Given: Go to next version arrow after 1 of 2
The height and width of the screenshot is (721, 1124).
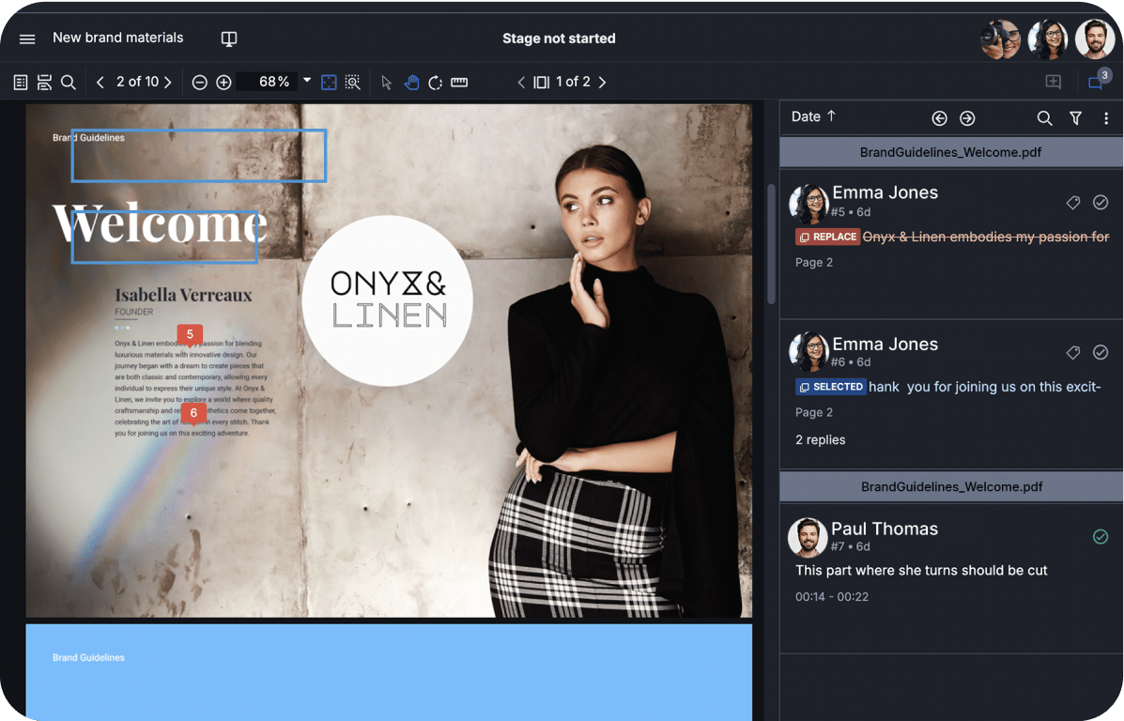Looking at the screenshot, I should click(602, 83).
